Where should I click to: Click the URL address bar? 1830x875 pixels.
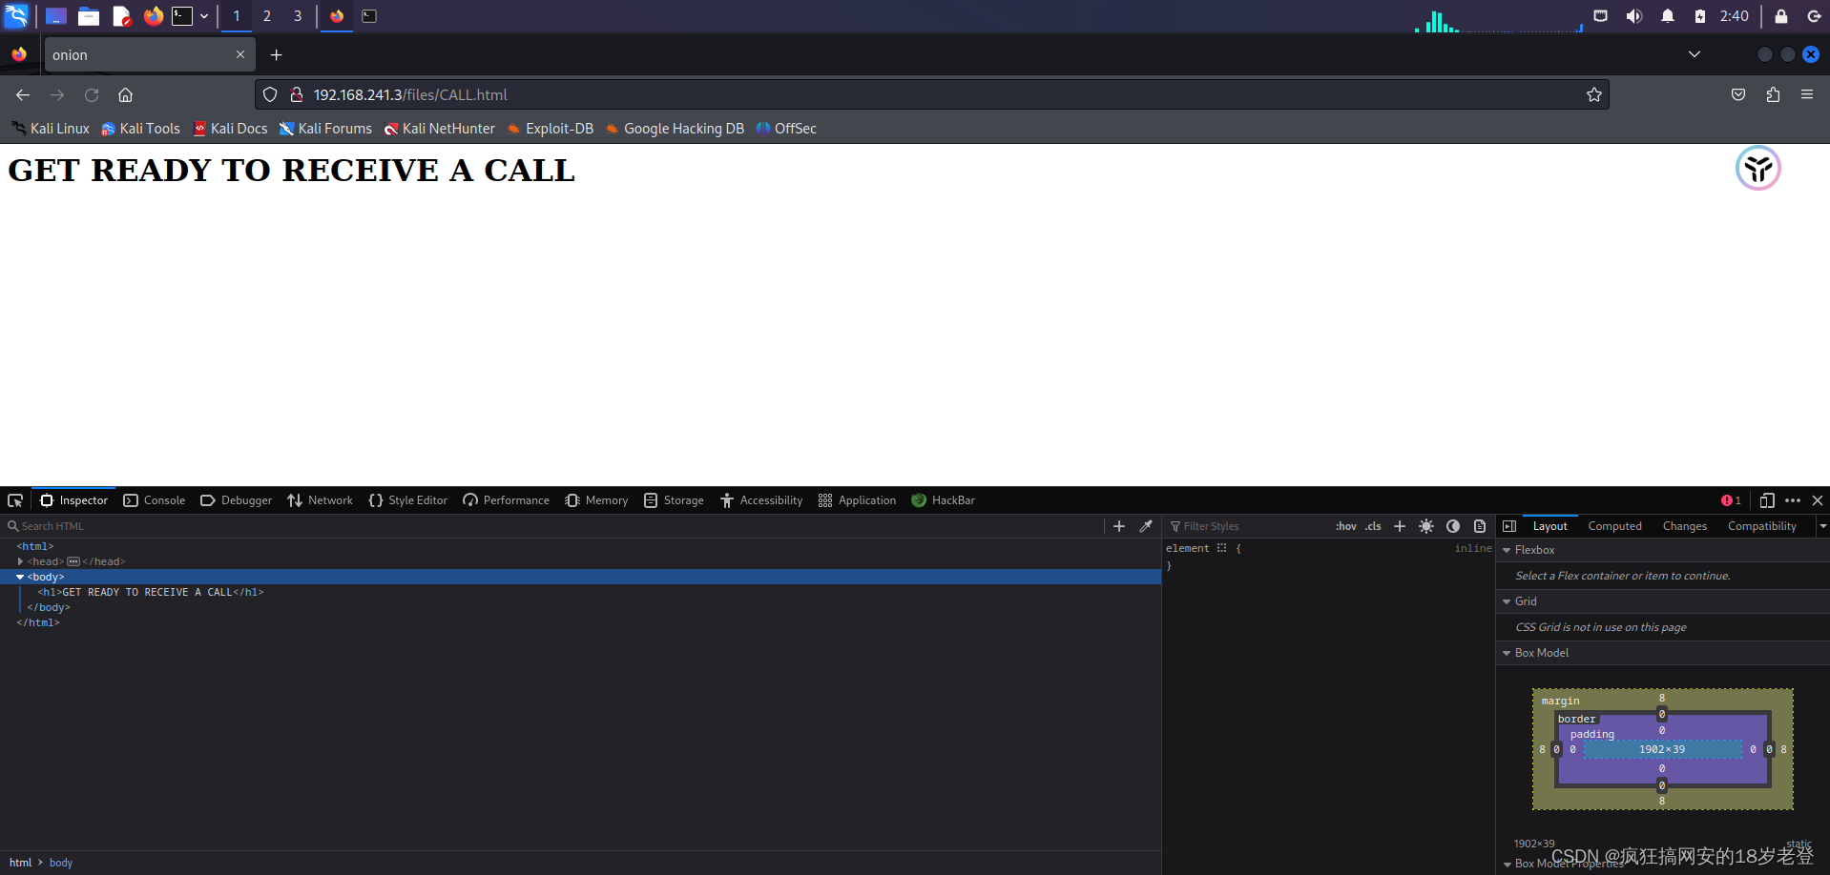click(x=931, y=94)
